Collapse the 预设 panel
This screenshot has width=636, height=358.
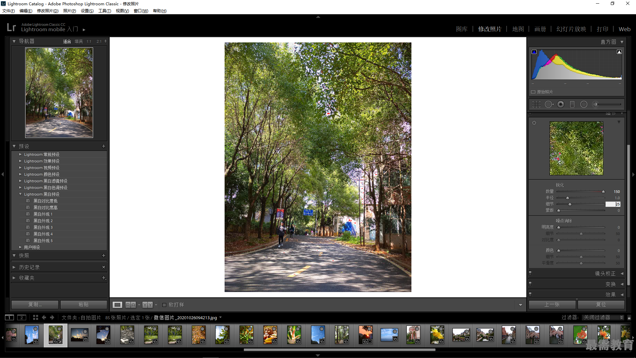[14, 146]
